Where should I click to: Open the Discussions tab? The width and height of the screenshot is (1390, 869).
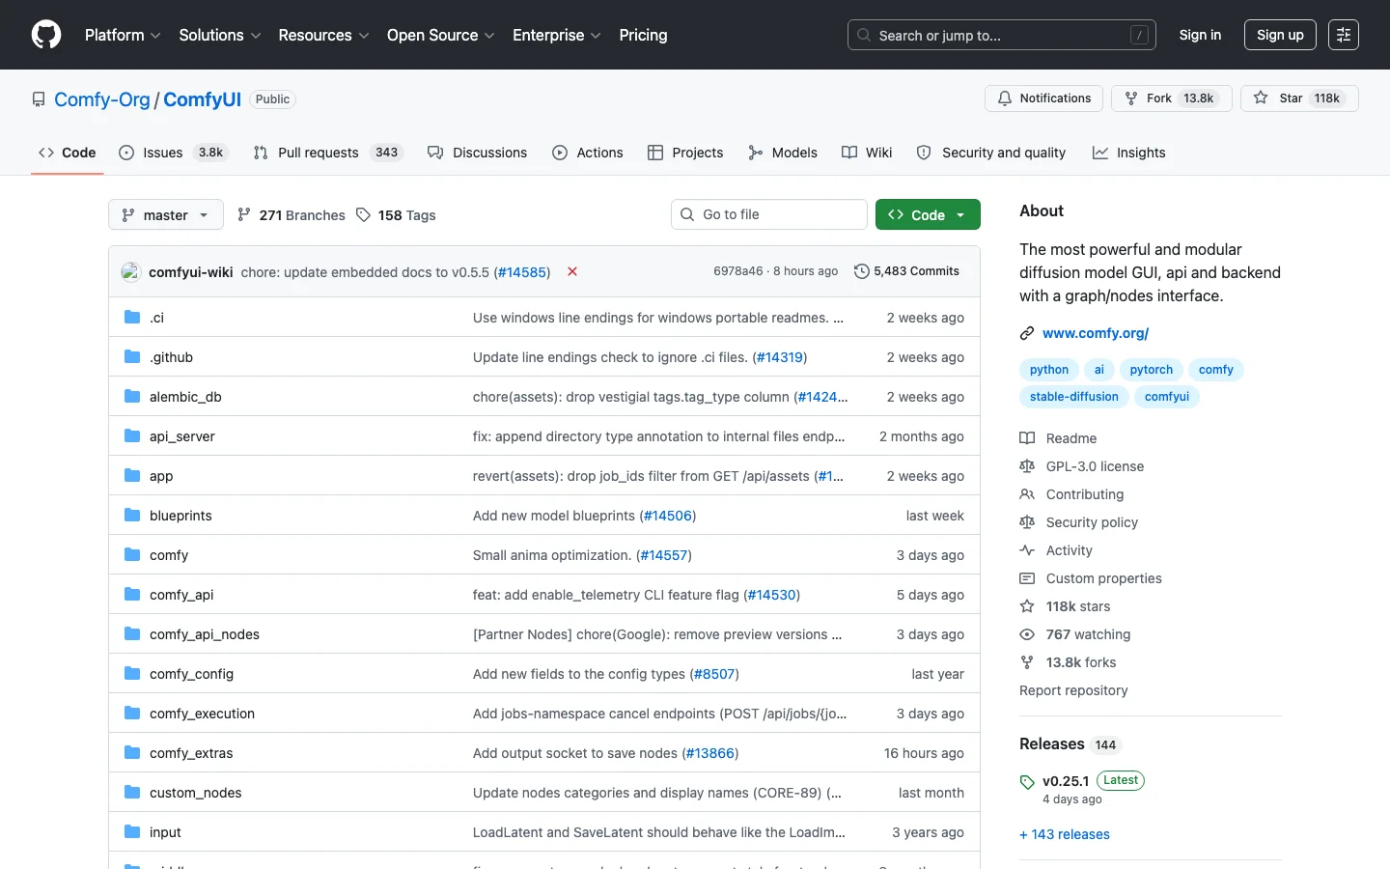coord(477,153)
